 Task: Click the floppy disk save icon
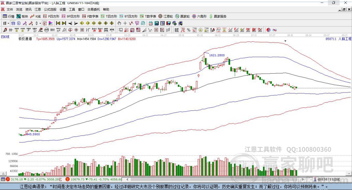[168, 23]
